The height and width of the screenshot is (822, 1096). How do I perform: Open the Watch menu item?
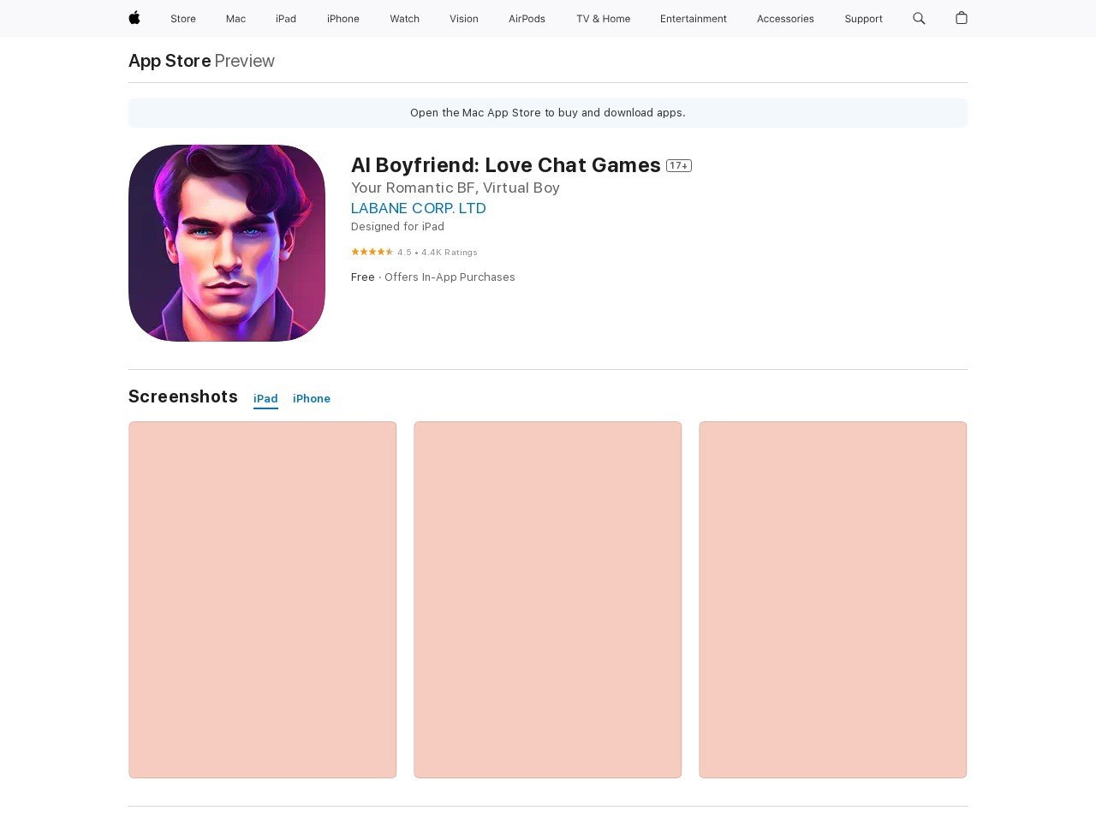pos(405,19)
